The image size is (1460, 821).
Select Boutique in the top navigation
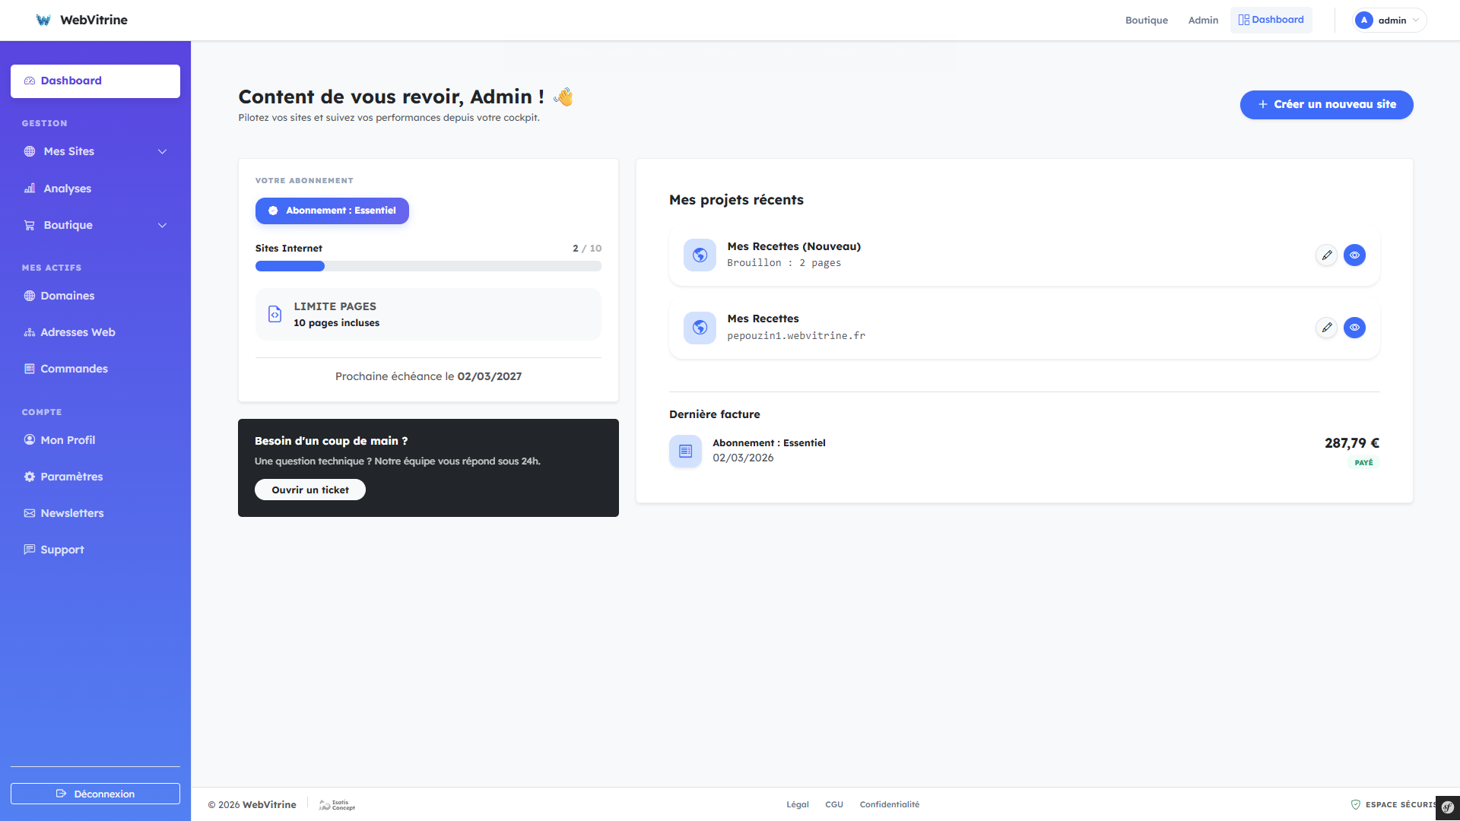(1146, 21)
